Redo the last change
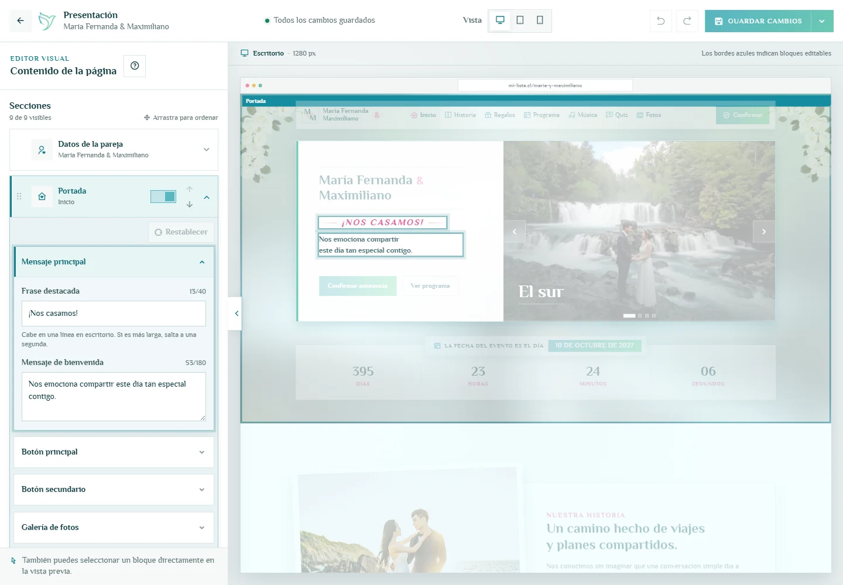Screen dimensions: 843x585 coord(687,20)
